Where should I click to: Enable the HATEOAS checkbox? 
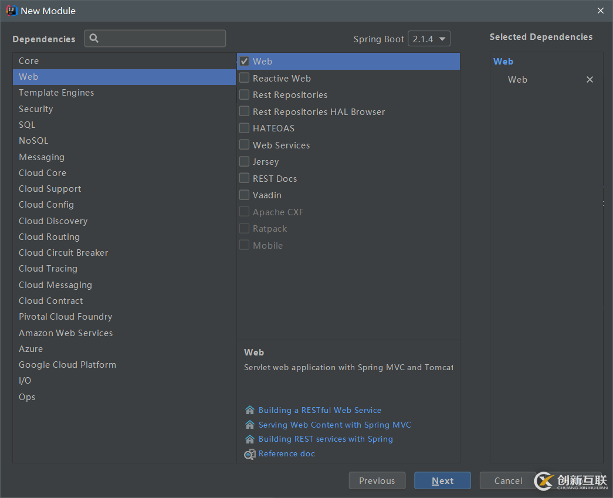[245, 128]
